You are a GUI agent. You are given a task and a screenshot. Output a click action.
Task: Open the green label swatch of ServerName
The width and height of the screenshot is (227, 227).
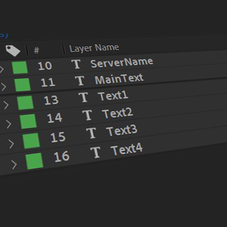[x=20, y=68]
